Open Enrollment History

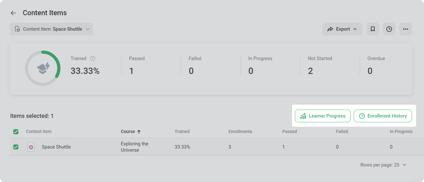click(x=383, y=116)
